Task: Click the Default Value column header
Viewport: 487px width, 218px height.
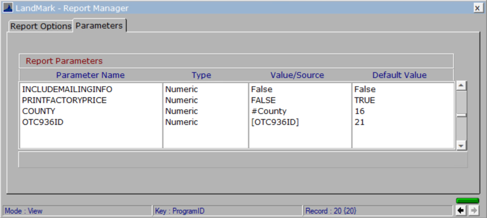Action: tap(399, 75)
